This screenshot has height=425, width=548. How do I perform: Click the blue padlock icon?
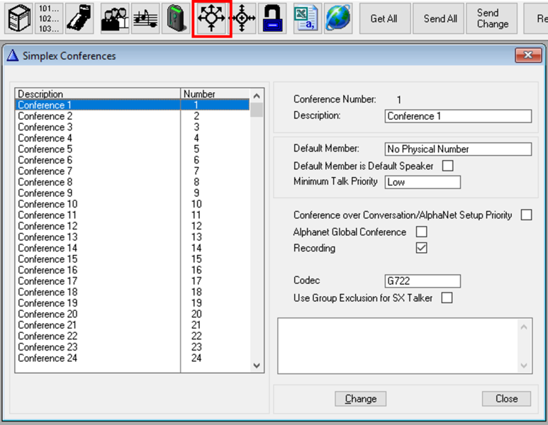[272, 18]
